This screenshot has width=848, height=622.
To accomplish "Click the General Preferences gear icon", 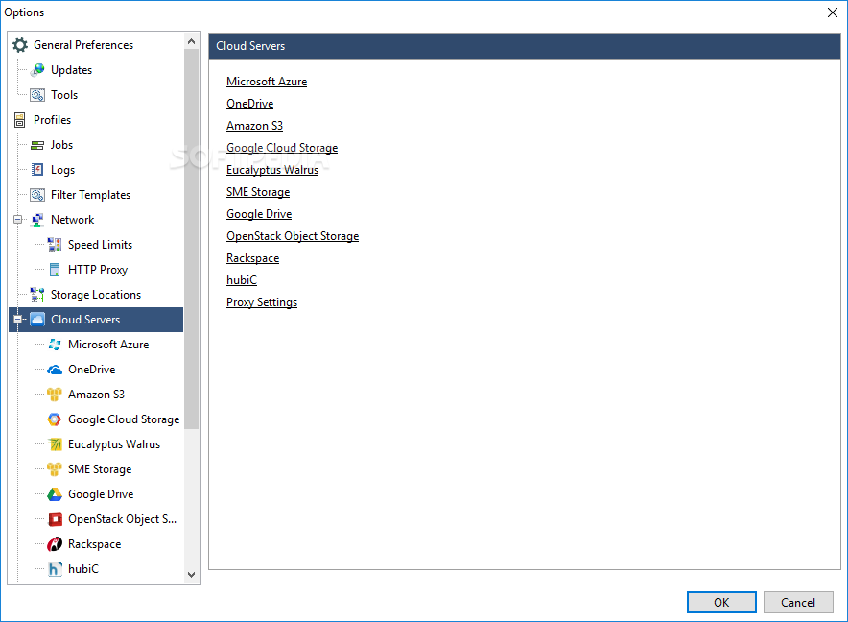I will pyautogui.click(x=20, y=45).
